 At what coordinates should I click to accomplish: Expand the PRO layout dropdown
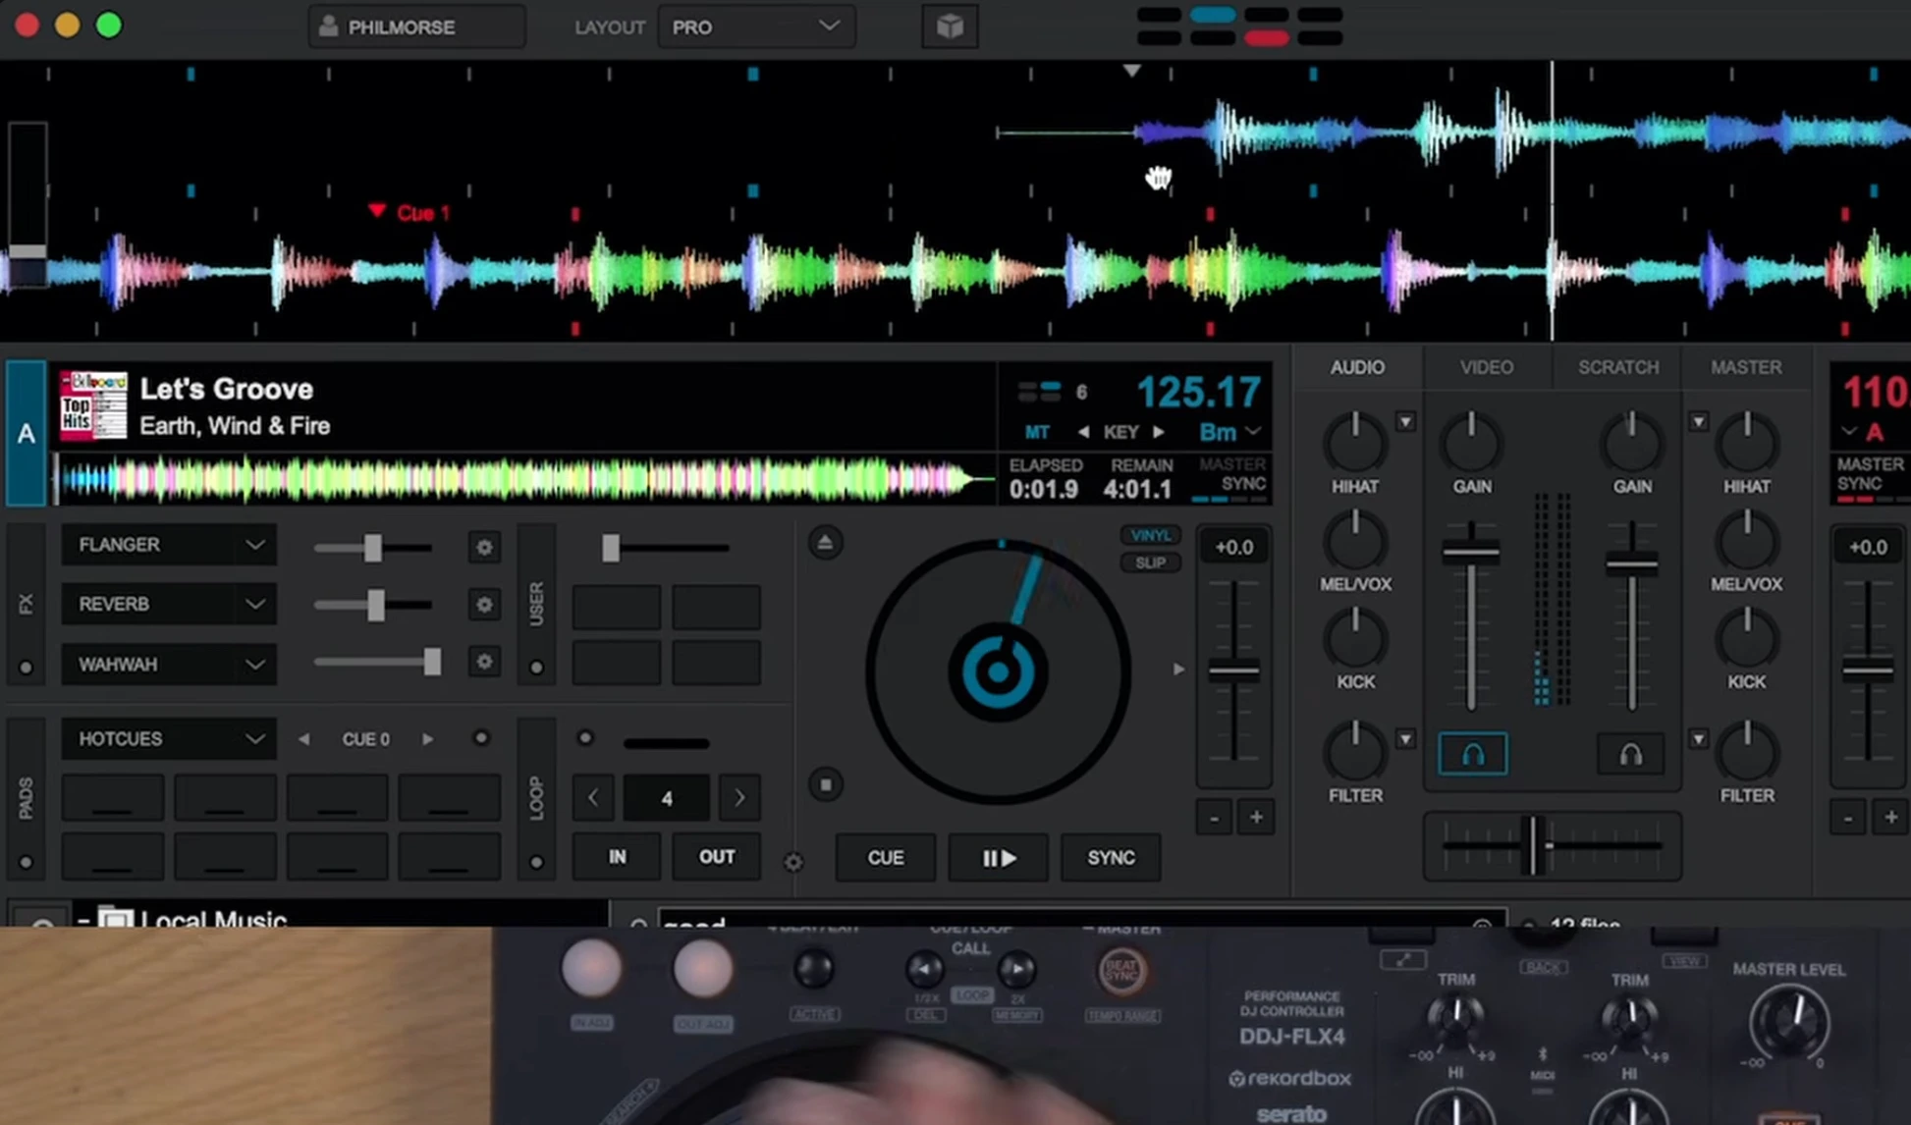pos(755,27)
